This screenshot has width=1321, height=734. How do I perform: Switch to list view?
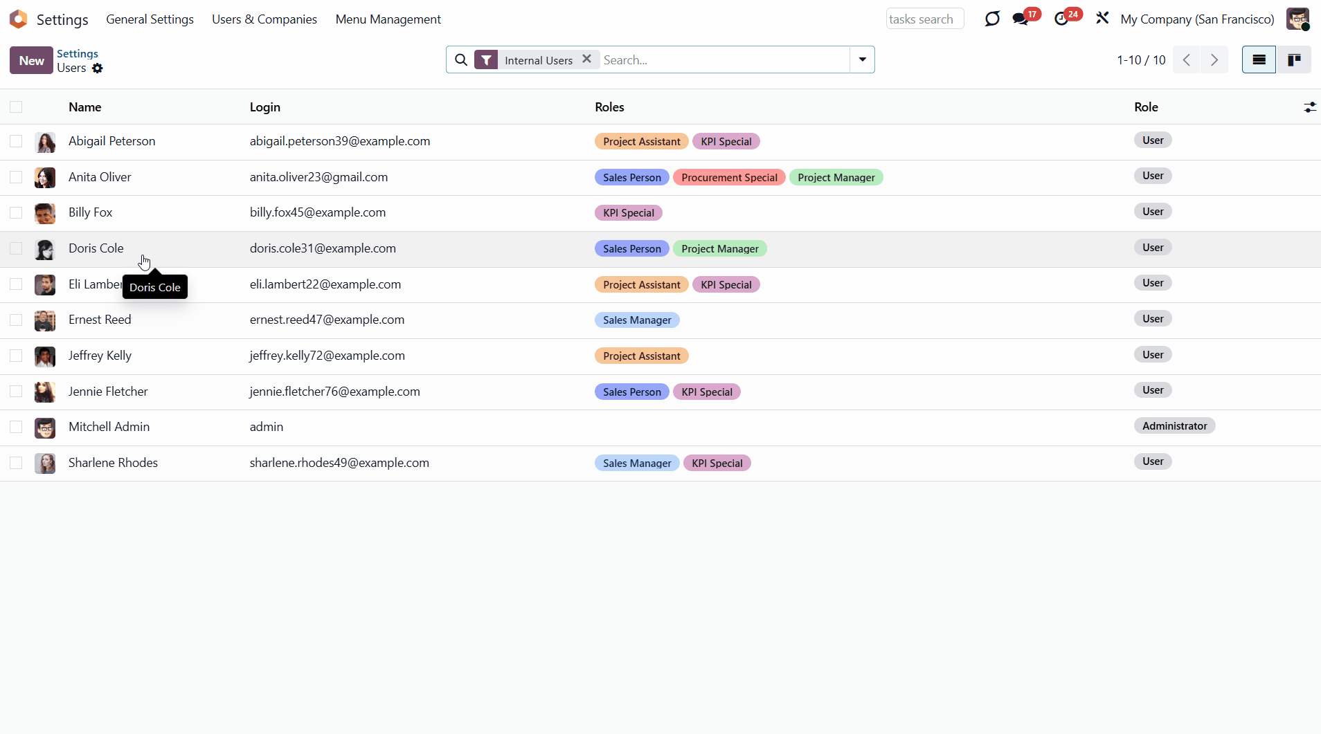(1259, 60)
